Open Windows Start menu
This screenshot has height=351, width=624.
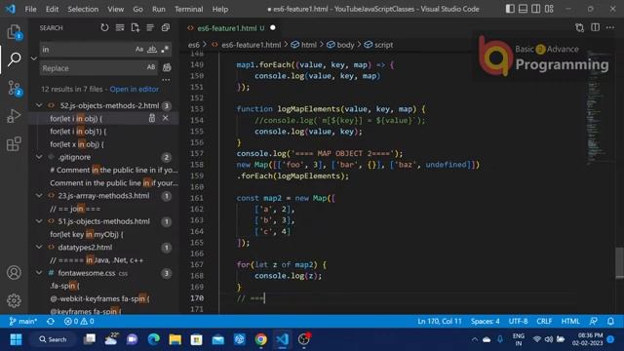coord(16,339)
